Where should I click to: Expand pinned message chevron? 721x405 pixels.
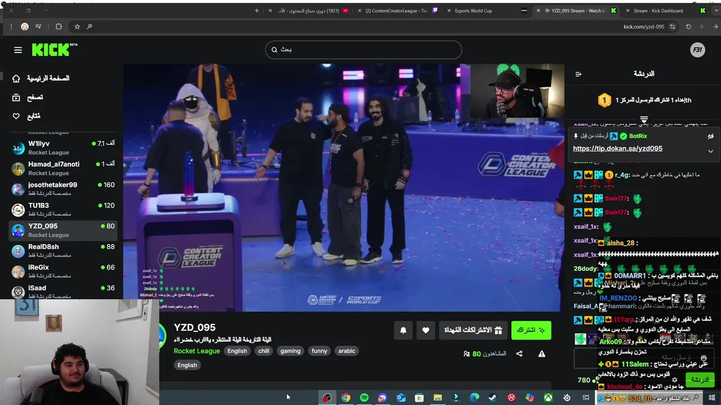pyautogui.click(x=710, y=151)
